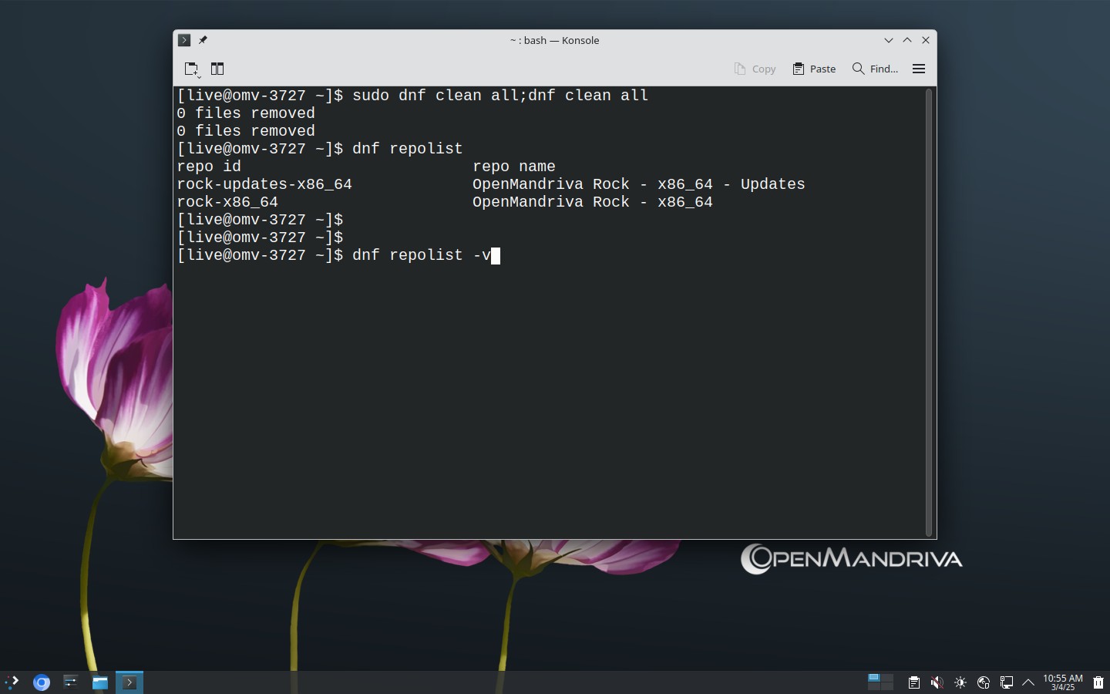Unmute audio via the volume tray icon
The width and height of the screenshot is (1110, 694).
coord(937,682)
